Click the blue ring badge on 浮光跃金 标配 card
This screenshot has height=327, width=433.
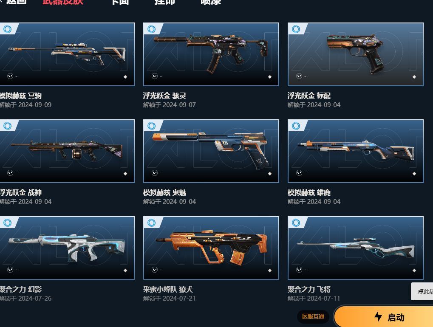pyautogui.click(x=296, y=29)
